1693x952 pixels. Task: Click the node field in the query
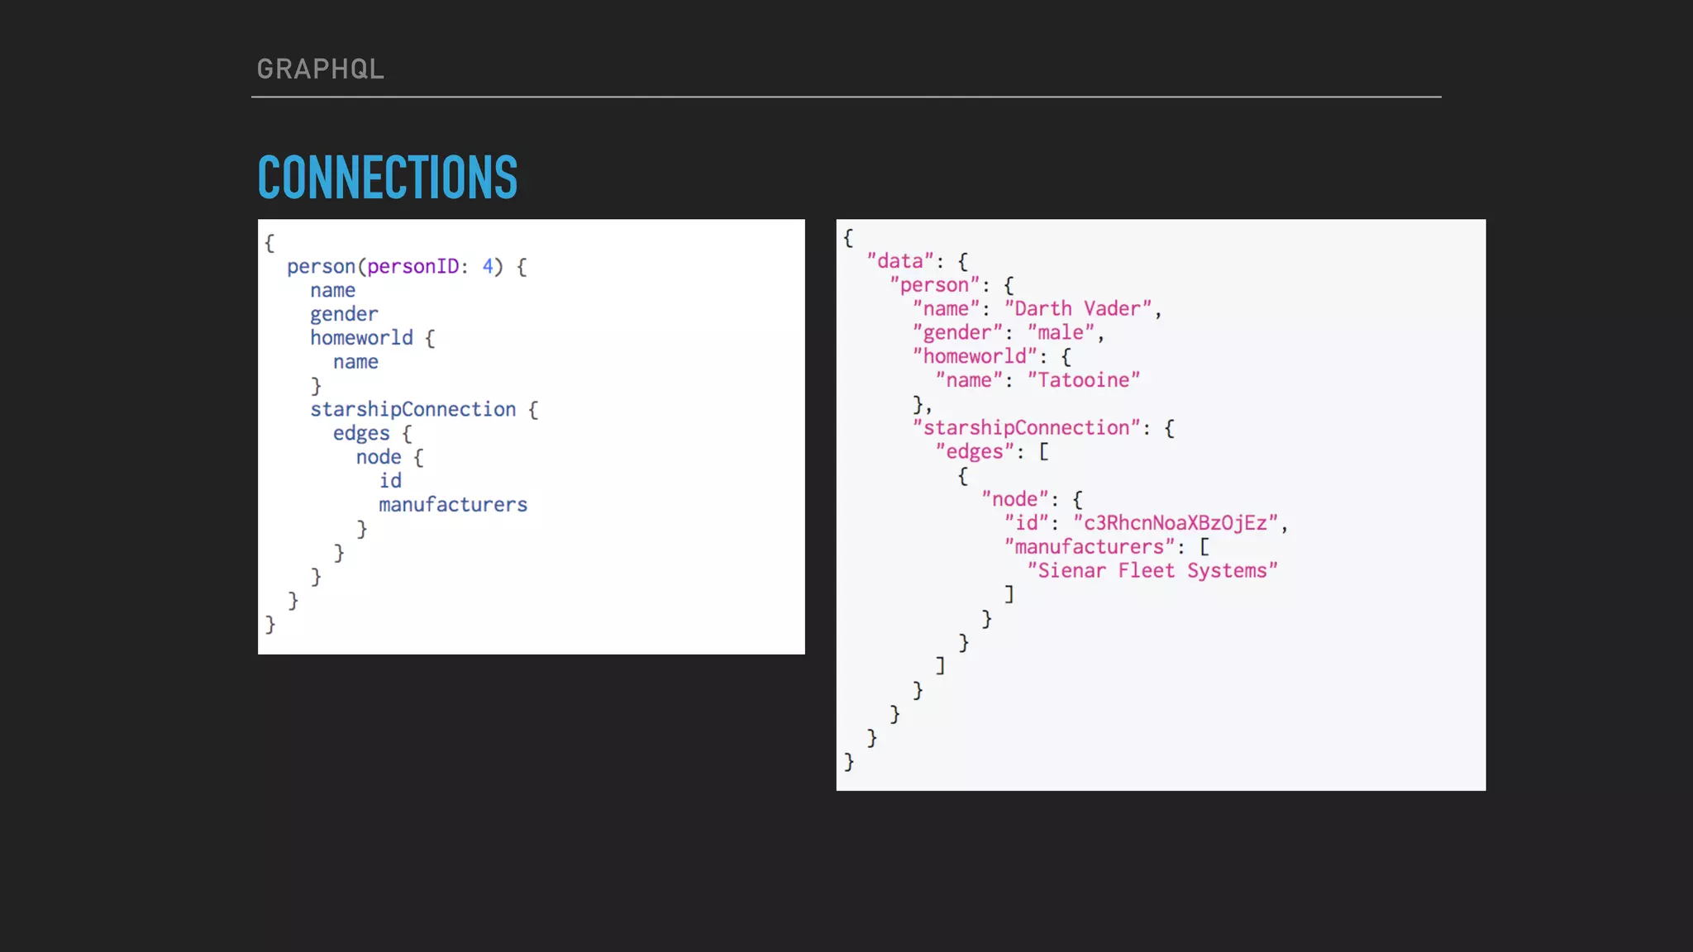(x=379, y=457)
